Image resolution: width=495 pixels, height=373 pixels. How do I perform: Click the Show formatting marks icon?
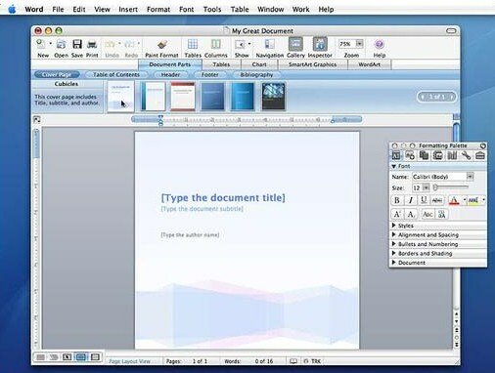pyautogui.click(x=240, y=44)
